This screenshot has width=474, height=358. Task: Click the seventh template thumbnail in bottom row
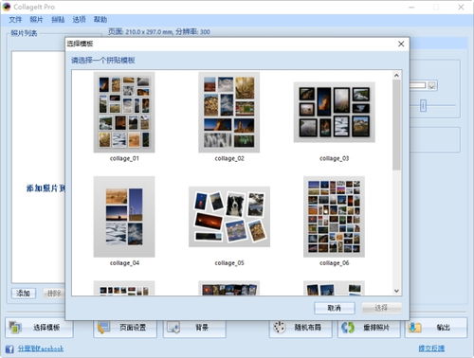coord(124,288)
